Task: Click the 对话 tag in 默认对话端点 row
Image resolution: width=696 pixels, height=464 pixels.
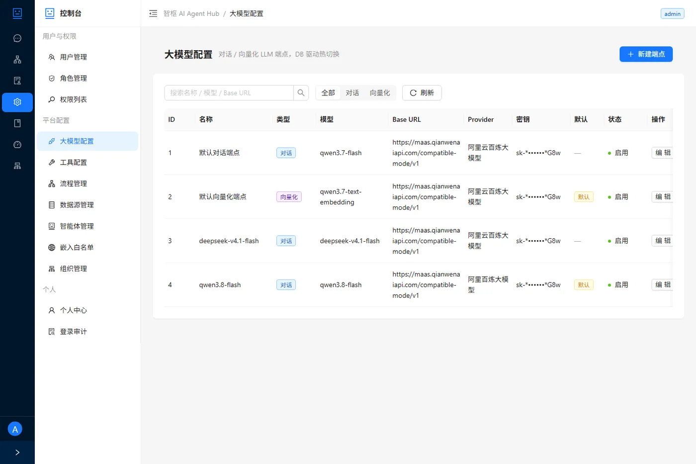Action: click(x=286, y=153)
